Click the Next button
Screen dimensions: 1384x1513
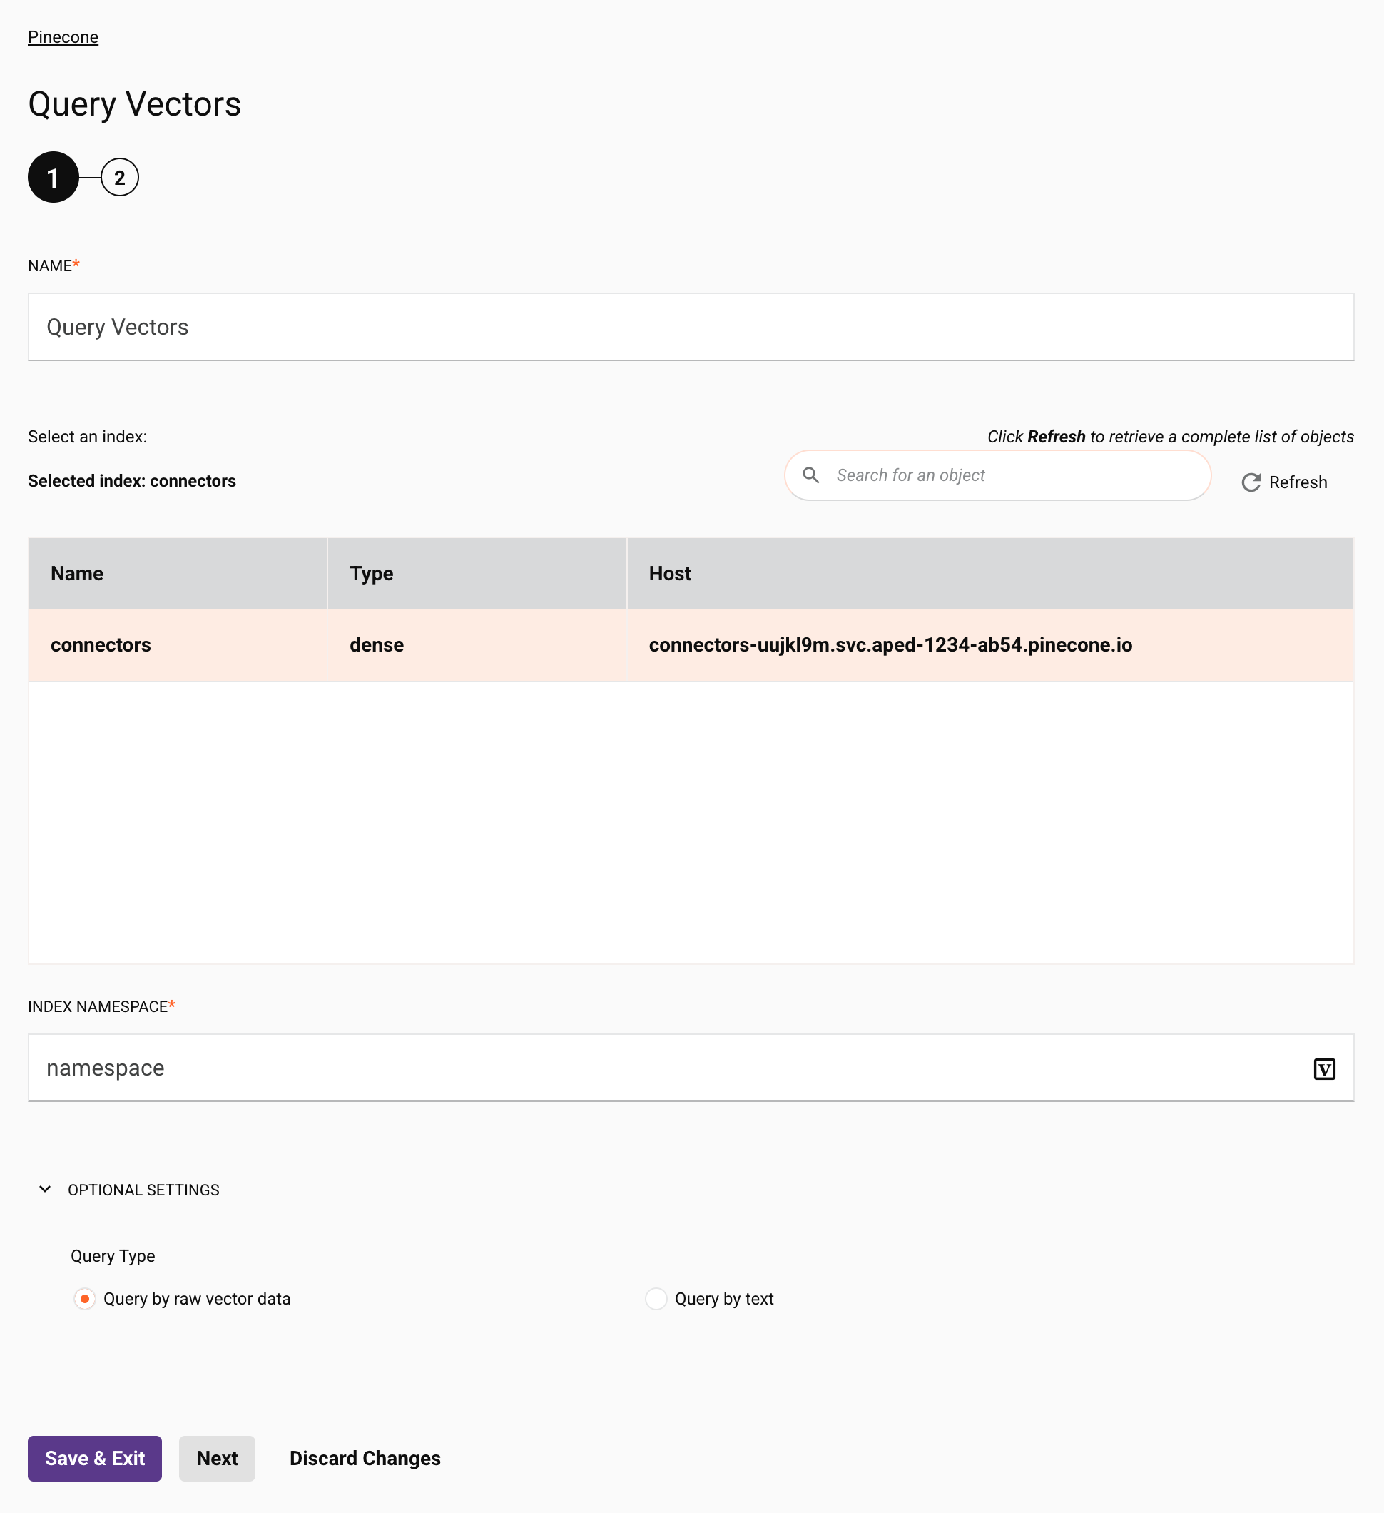tap(218, 1458)
